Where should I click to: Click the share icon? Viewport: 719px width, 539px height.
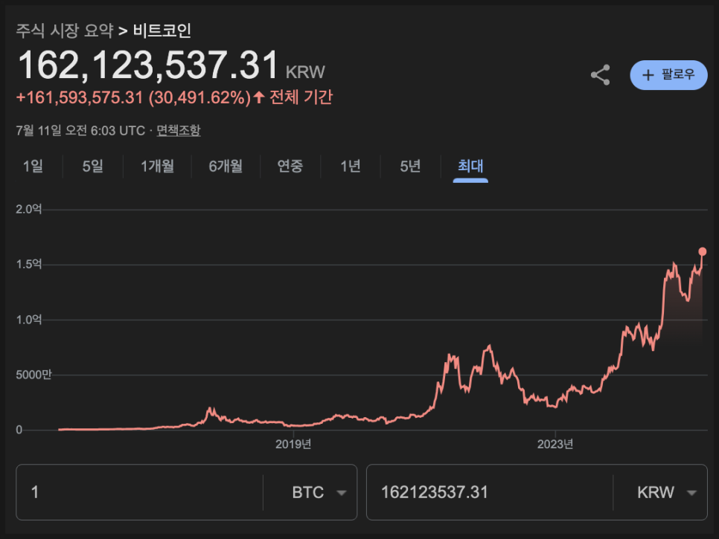pyautogui.click(x=600, y=75)
